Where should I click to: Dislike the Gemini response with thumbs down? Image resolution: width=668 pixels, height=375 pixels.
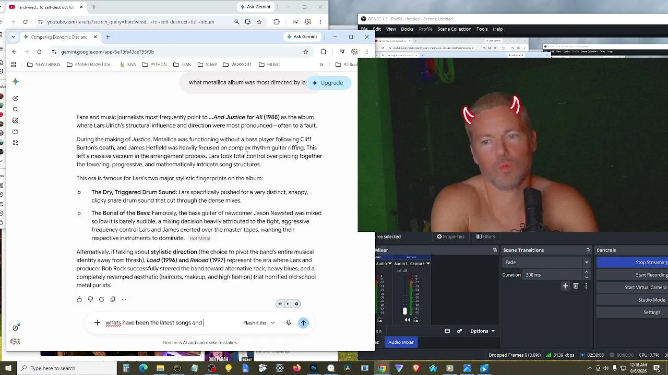click(x=90, y=299)
